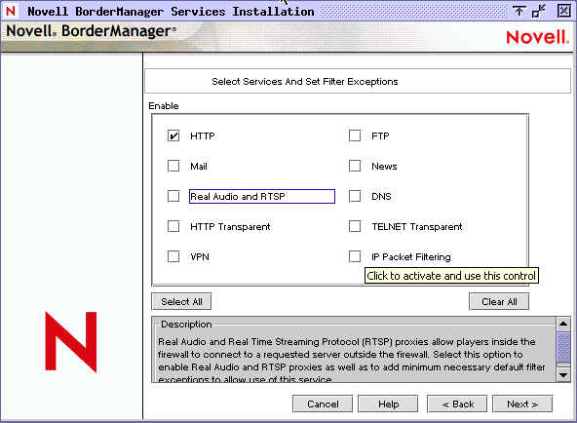Go to the previous step with Back
The height and width of the screenshot is (423, 577).
(457, 404)
